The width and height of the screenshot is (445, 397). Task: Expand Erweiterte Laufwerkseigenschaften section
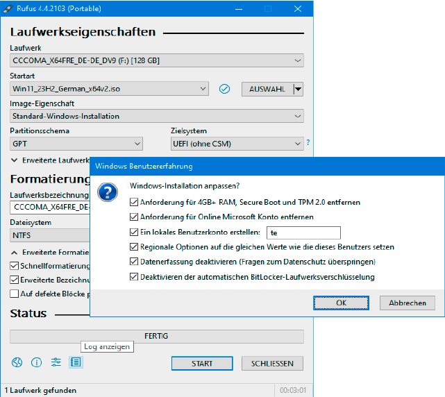click(x=14, y=160)
